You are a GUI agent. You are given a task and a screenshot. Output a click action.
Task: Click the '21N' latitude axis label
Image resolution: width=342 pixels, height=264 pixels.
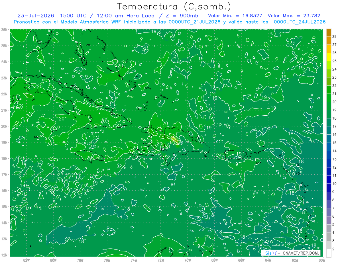click(x=4, y=110)
